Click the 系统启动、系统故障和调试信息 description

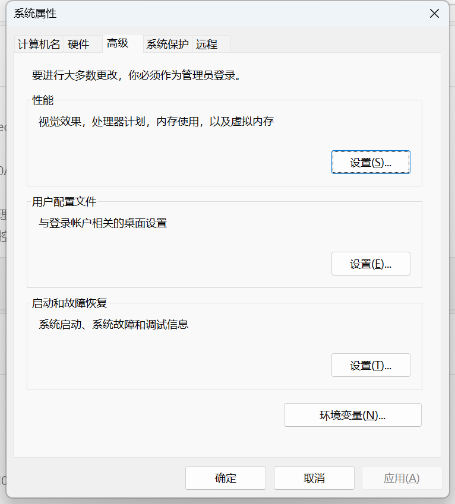click(113, 324)
